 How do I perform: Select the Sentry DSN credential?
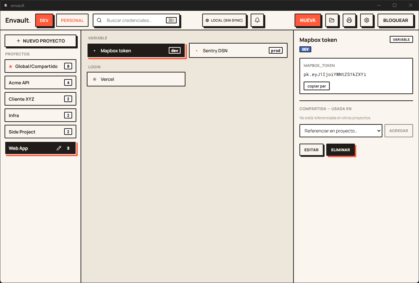pos(238,51)
